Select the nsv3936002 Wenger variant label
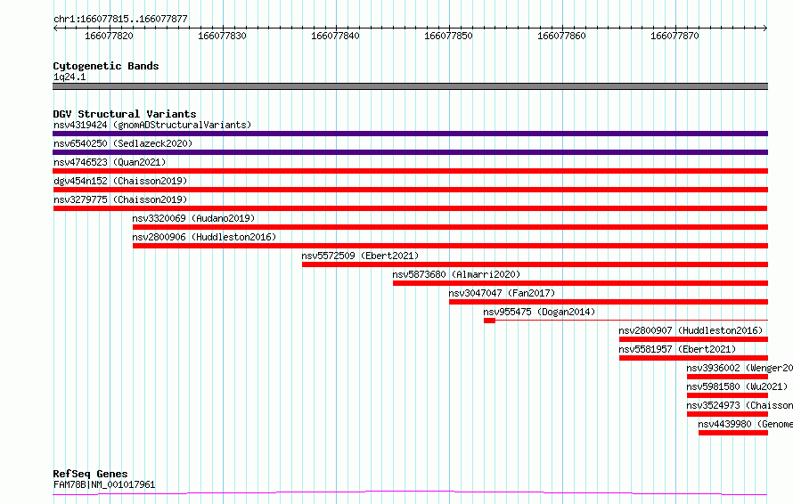Image resolution: width=793 pixels, height=504 pixels. [740, 368]
